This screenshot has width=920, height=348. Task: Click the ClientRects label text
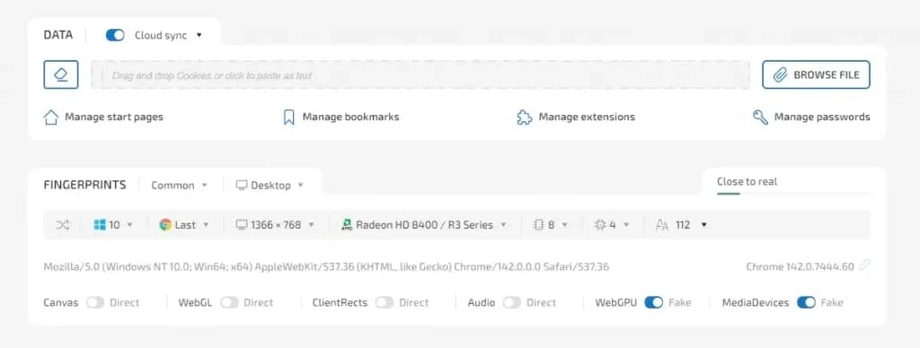340,303
